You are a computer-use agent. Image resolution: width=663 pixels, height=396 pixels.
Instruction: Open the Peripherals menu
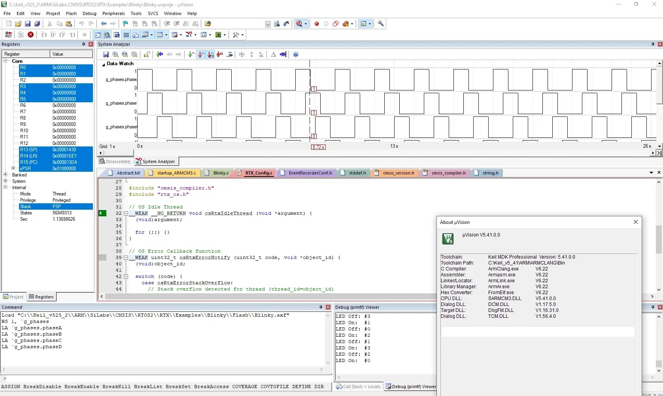113,13
